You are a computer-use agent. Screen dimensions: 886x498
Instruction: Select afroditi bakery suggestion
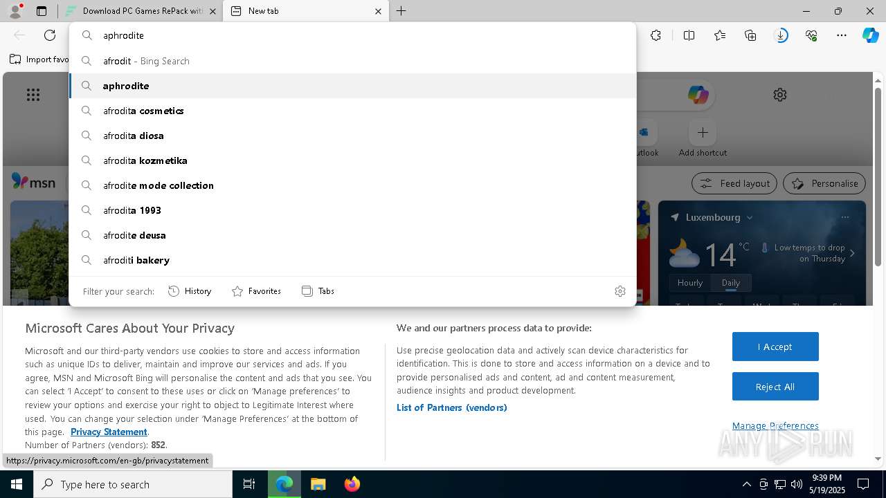[x=352, y=260]
